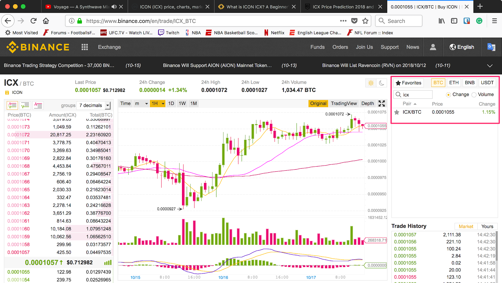Go back with browser back arrow
The width and height of the screenshot is (502, 283).
pos(8,21)
